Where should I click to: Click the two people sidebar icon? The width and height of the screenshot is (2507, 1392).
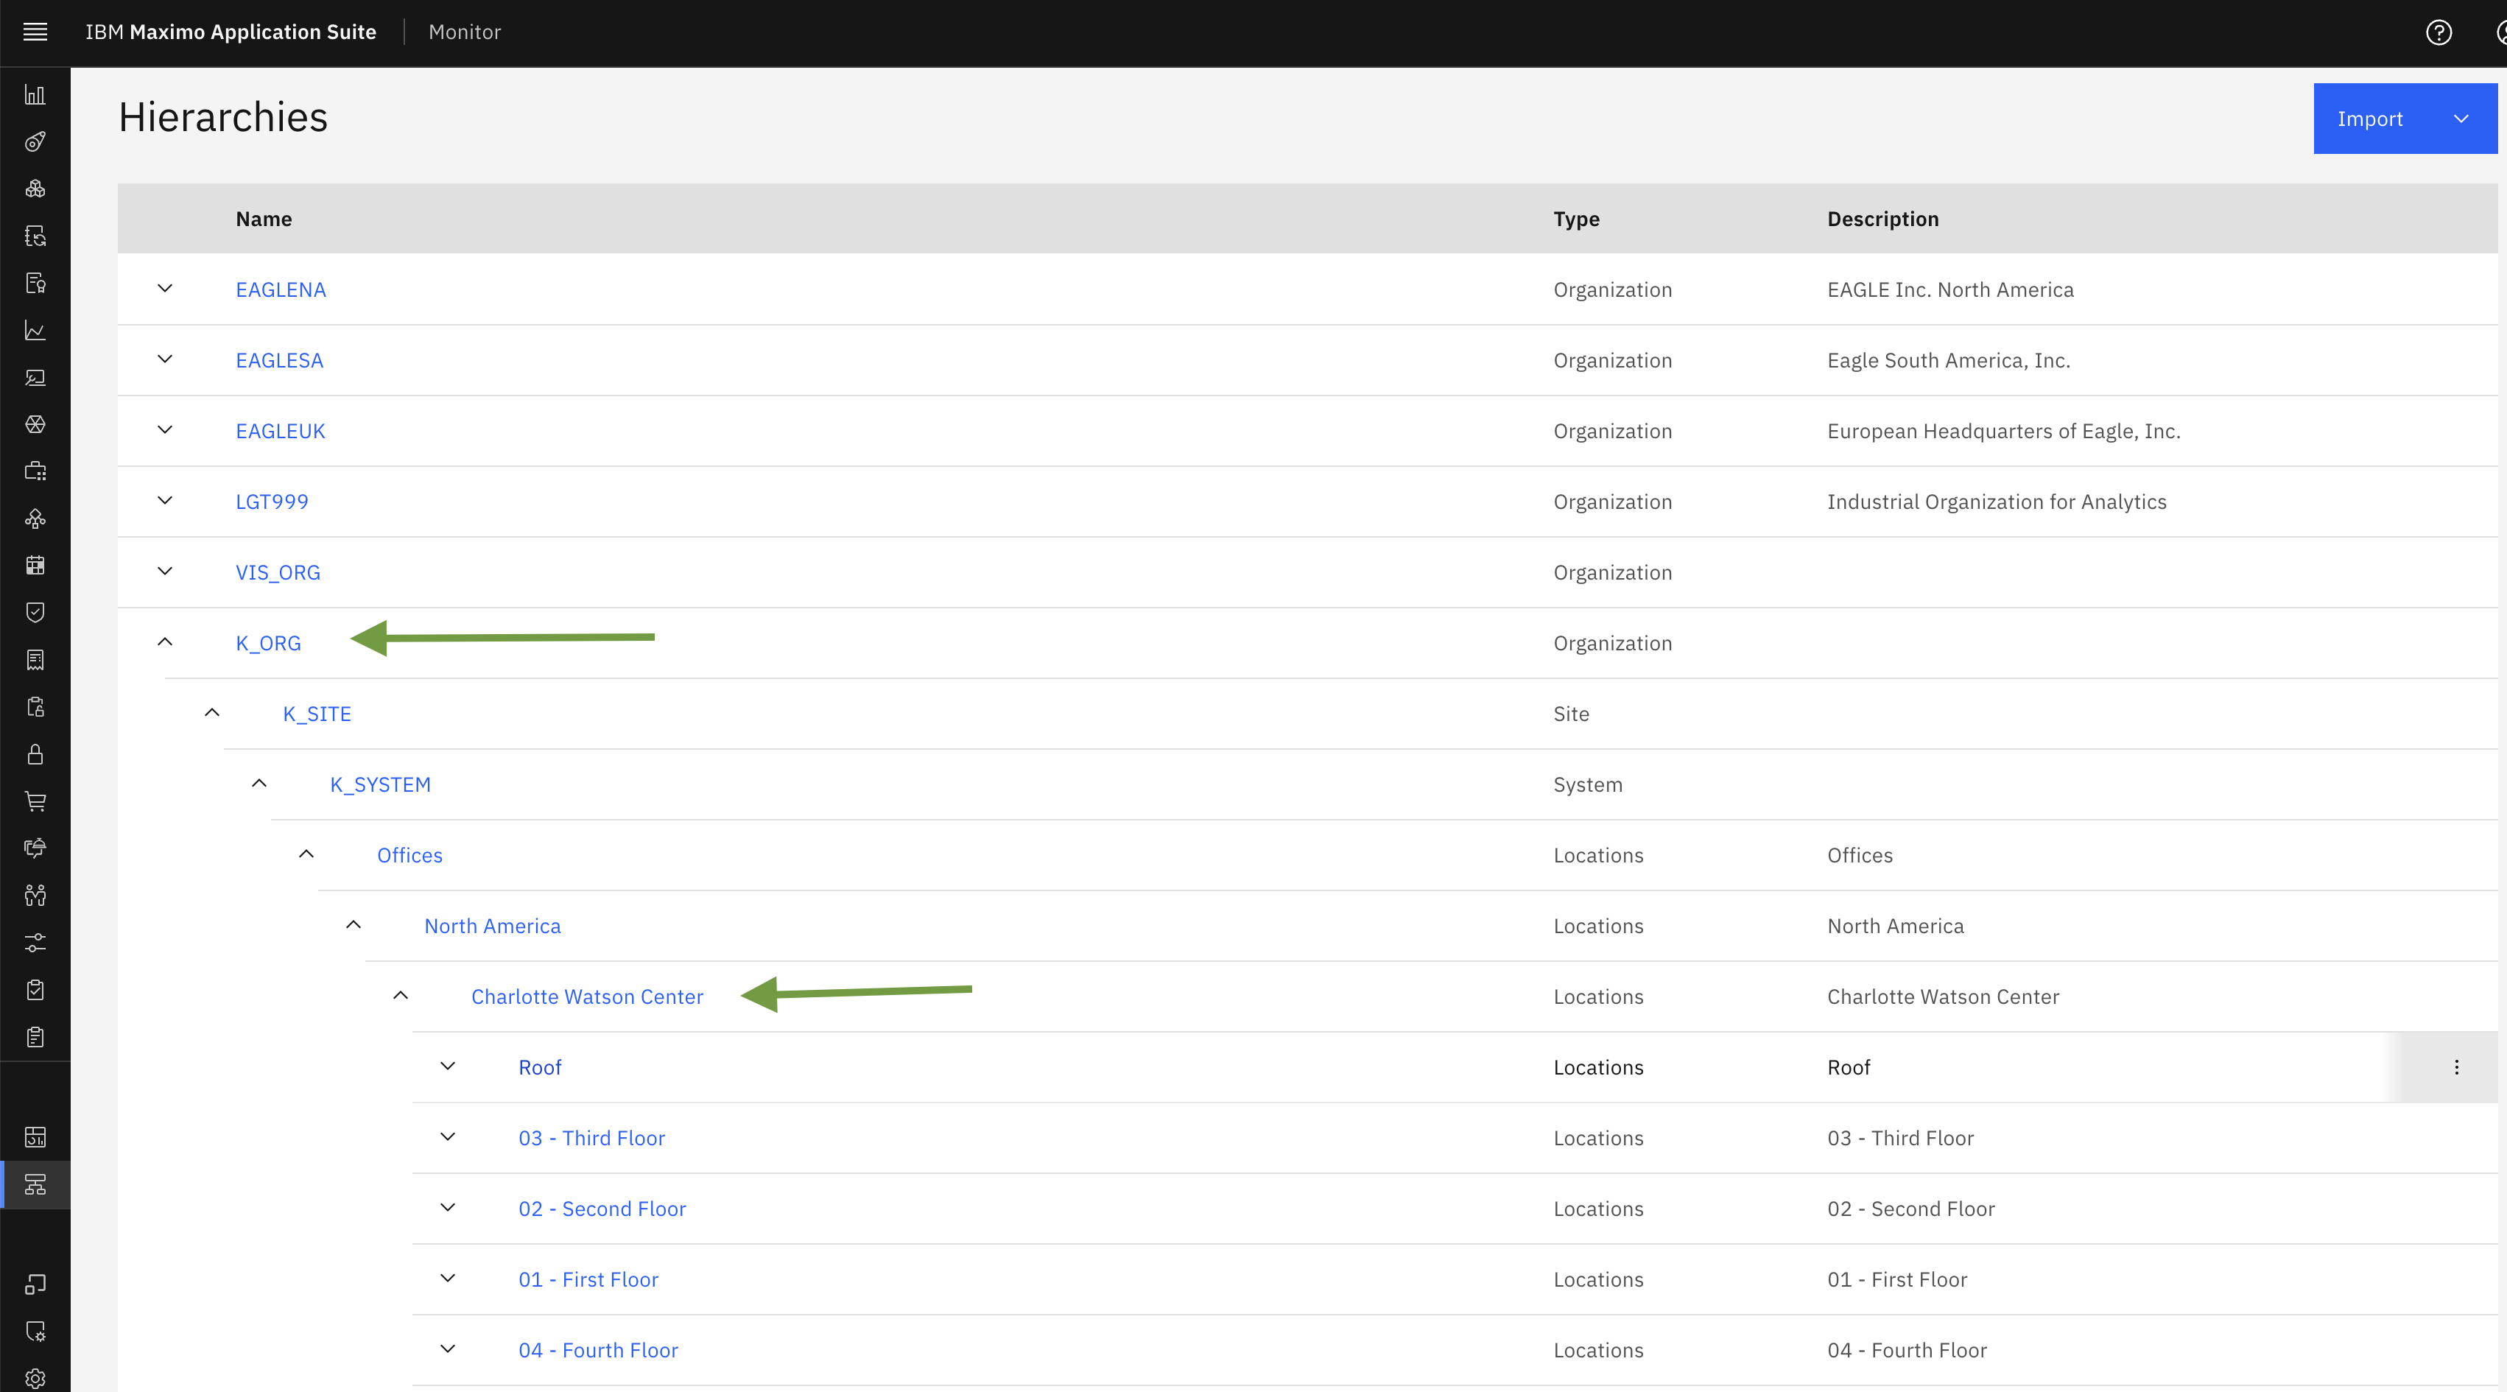tap(35, 896)
